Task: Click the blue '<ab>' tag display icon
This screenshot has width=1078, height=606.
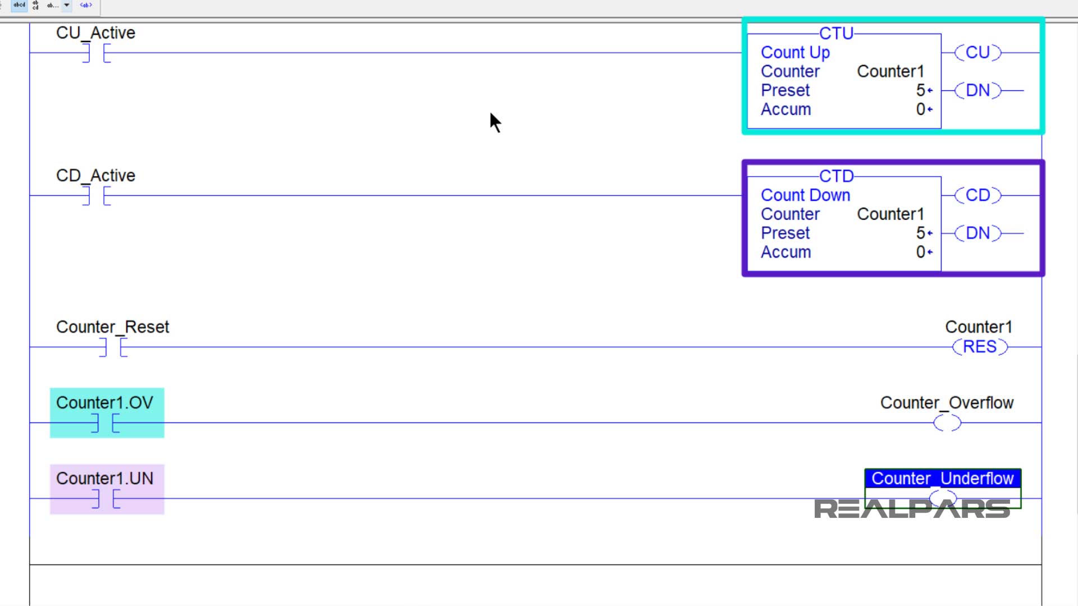Action: pyautogui.click(x=86, y=5)
